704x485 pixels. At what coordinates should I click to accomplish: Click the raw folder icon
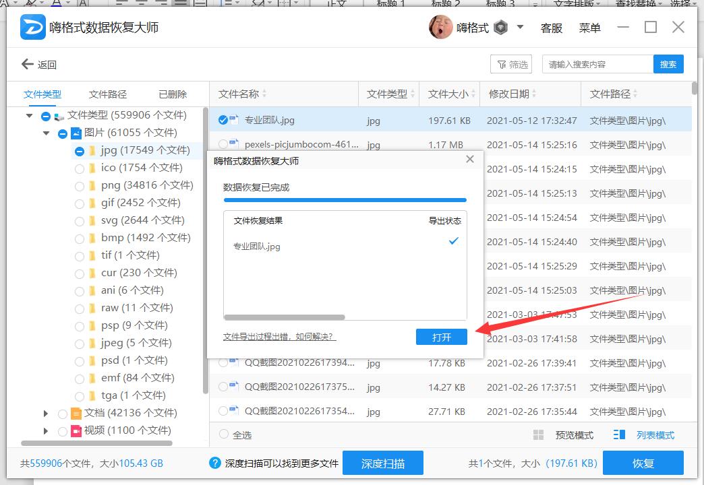[92, 308]
